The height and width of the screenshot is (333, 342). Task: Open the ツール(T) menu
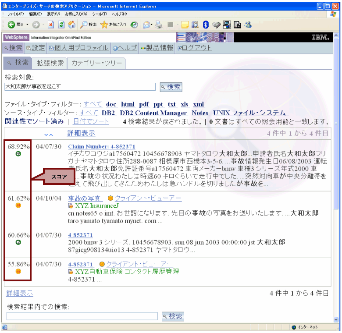point(99,14)
